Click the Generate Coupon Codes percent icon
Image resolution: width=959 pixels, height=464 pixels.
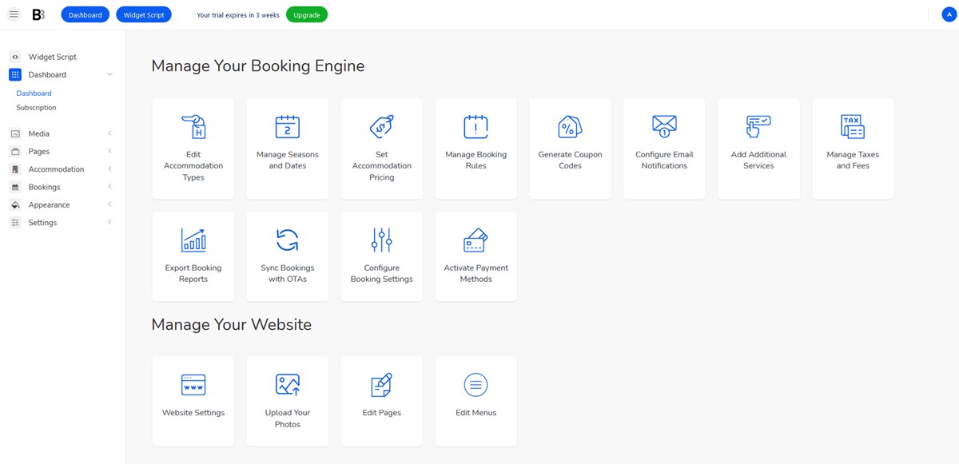pos(570,126)
